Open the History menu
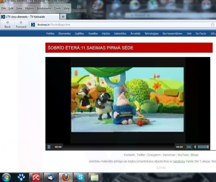 tap(29, 8)
